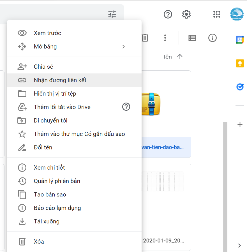Click the support help icon in header
Screen dimensions: 247x252
click(x=168, y=14)
